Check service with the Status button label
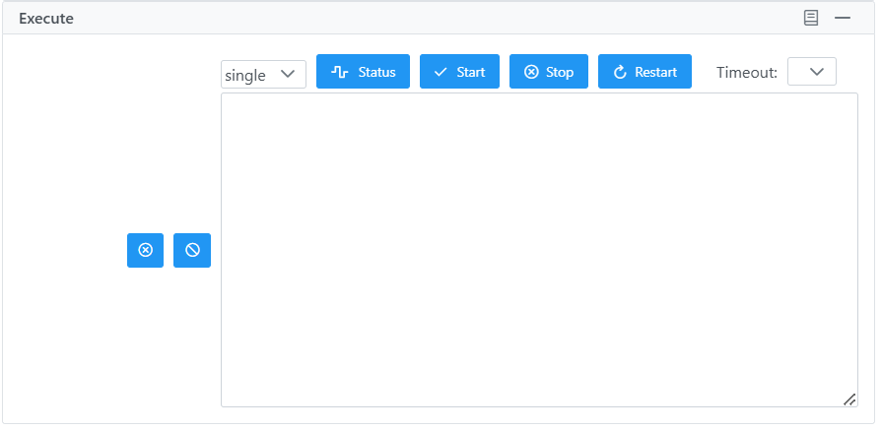The width and height of the screenshot is (881, 430). point(377,72)
